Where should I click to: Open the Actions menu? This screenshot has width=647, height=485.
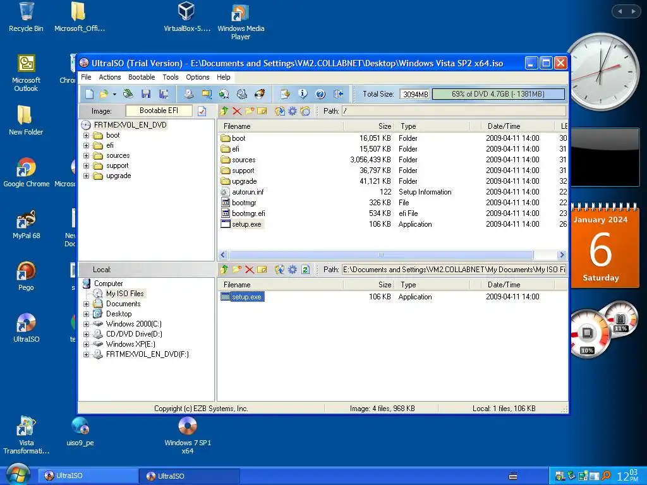tap(110, 77)
